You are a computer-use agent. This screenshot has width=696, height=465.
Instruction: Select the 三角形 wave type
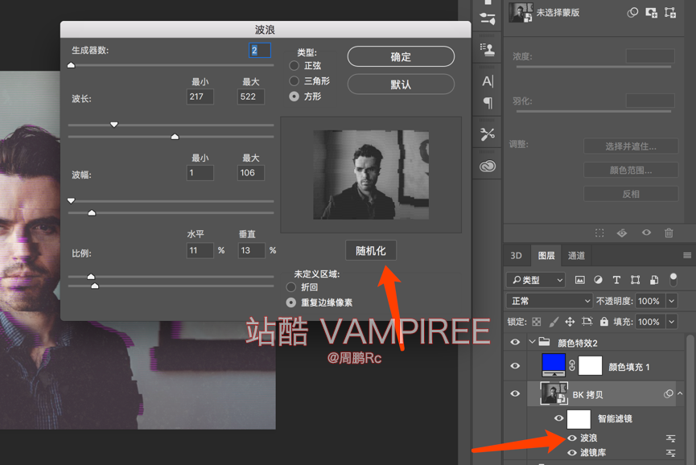(294, 81)
